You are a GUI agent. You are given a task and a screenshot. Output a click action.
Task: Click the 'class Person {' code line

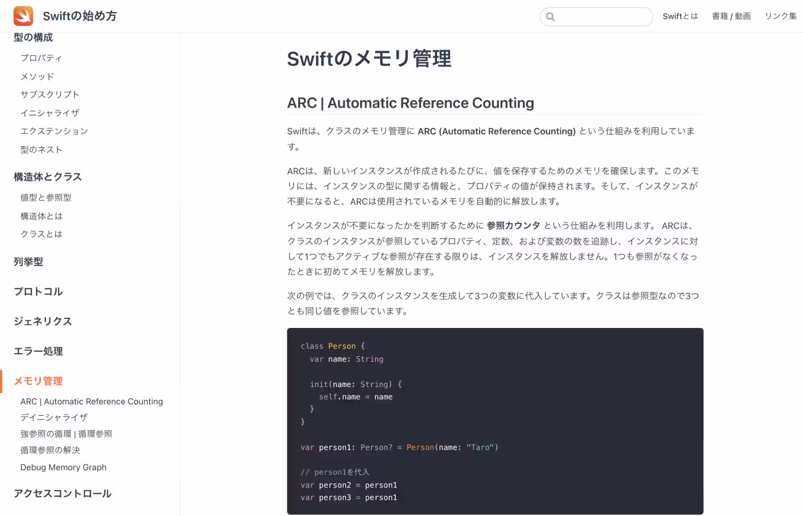pos(333,346)
